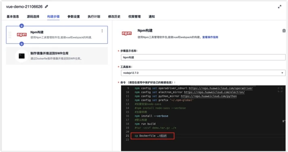View the 修改历史 tab
This screenshot has width=288, height=152.
point(114,17)
